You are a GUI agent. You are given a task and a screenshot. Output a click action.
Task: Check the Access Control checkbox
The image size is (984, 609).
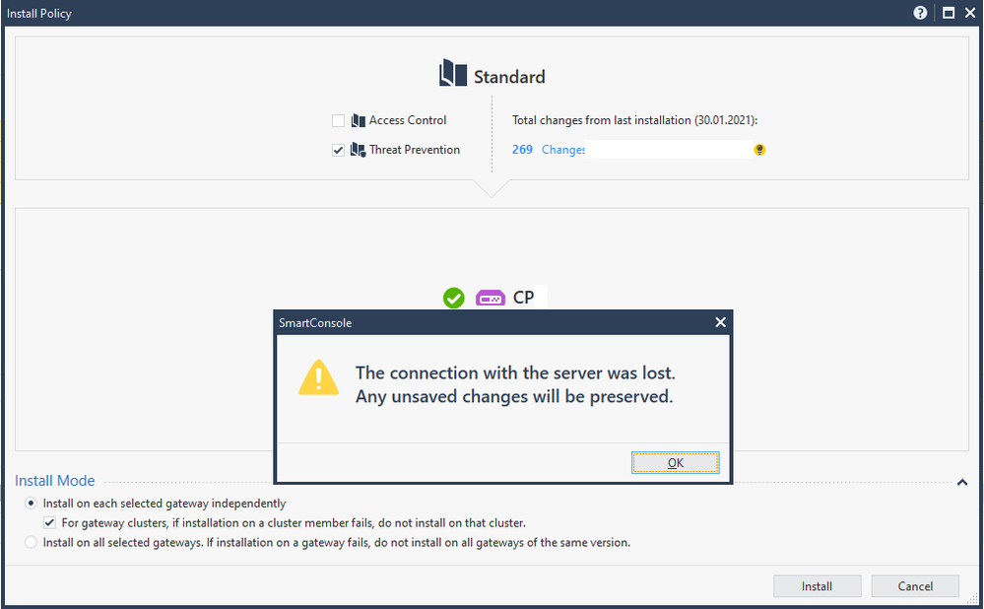coord(338,120)
